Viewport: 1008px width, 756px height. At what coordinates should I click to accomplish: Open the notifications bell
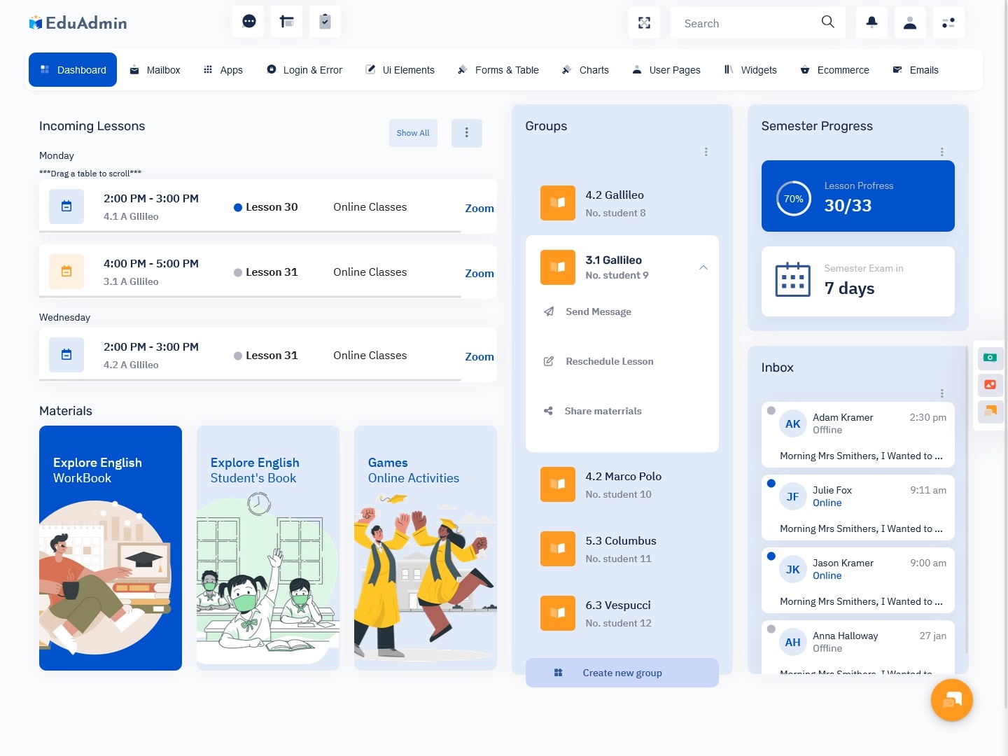[871, 23]
